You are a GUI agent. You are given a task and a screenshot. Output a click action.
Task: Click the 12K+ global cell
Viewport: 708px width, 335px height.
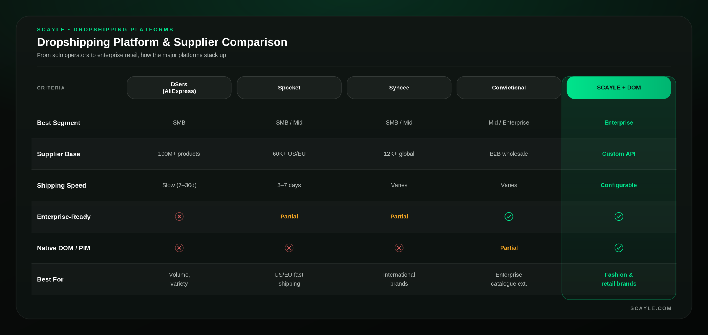tap(399, 154)
